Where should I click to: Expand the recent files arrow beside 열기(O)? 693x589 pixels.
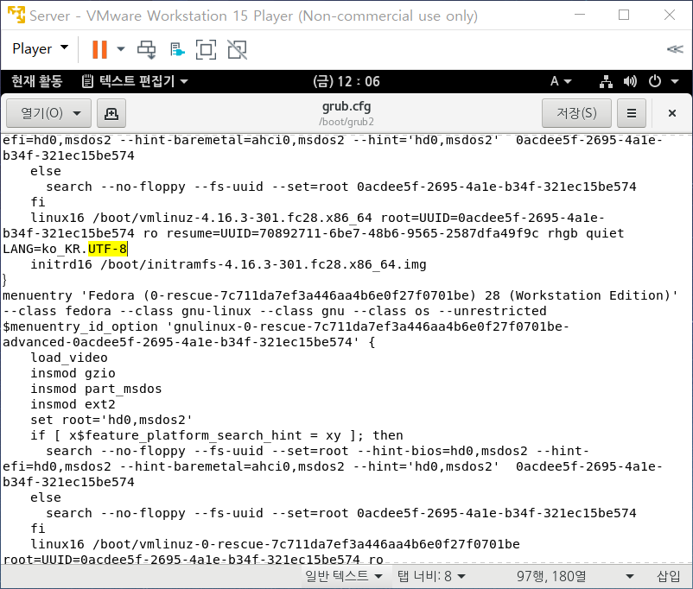pos(77,113)
